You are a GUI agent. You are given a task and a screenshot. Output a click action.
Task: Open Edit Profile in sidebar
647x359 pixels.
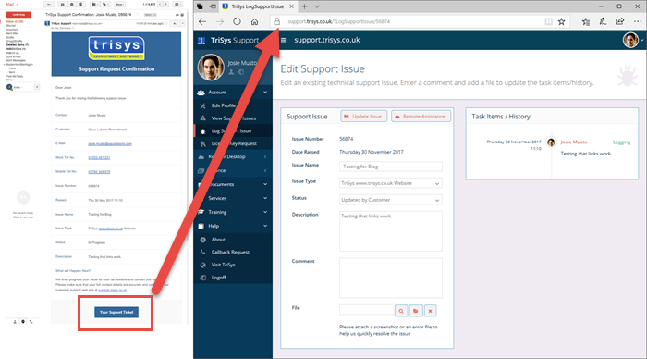[x=224, y=105]
